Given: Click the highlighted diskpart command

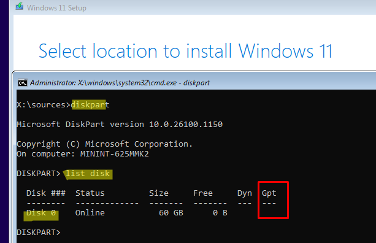Looking at the screenshot, I should (90, 105).
